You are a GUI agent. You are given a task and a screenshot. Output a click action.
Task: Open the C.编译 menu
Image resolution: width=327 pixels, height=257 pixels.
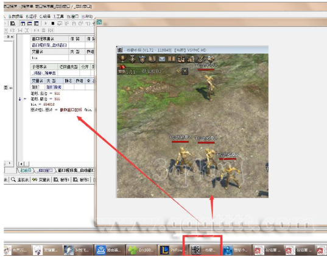point(45,16)
